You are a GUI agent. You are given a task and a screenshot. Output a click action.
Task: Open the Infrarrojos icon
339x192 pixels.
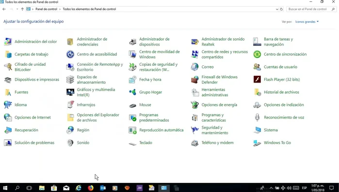pyautogui.click(x=70, y=105)
